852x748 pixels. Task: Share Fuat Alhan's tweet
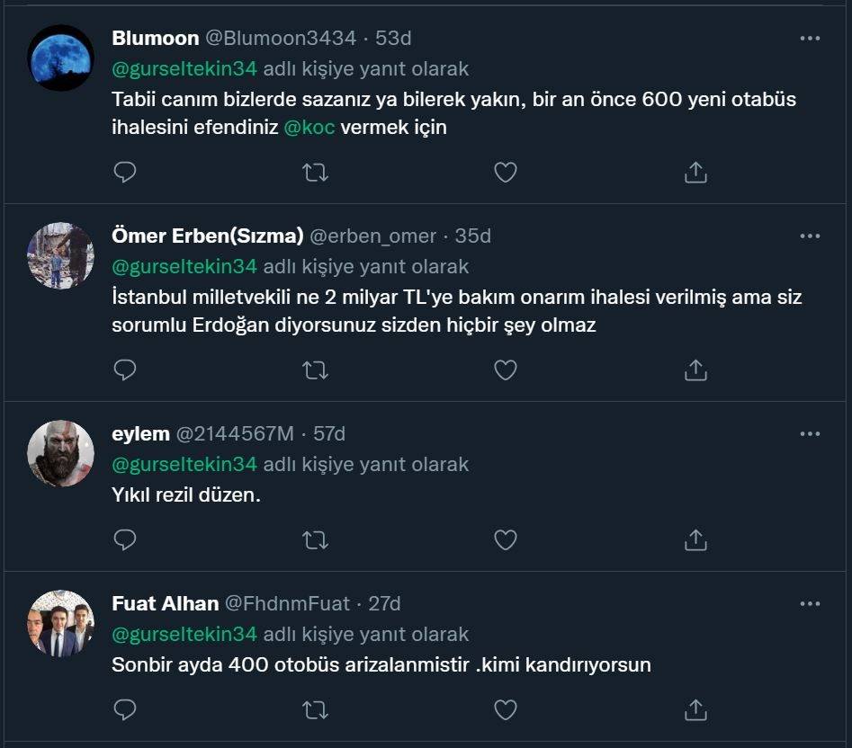click(695, 710)
